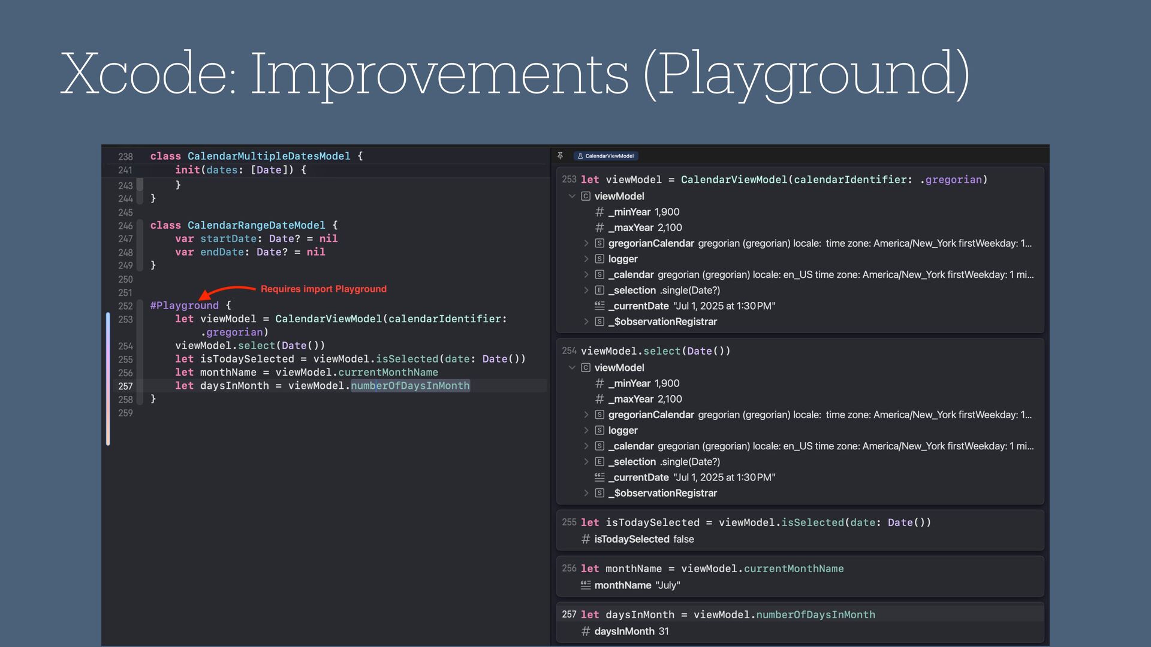Click the struct icon beside logger, line 253 result
The image size is (1151, 647).
[599, 259]
